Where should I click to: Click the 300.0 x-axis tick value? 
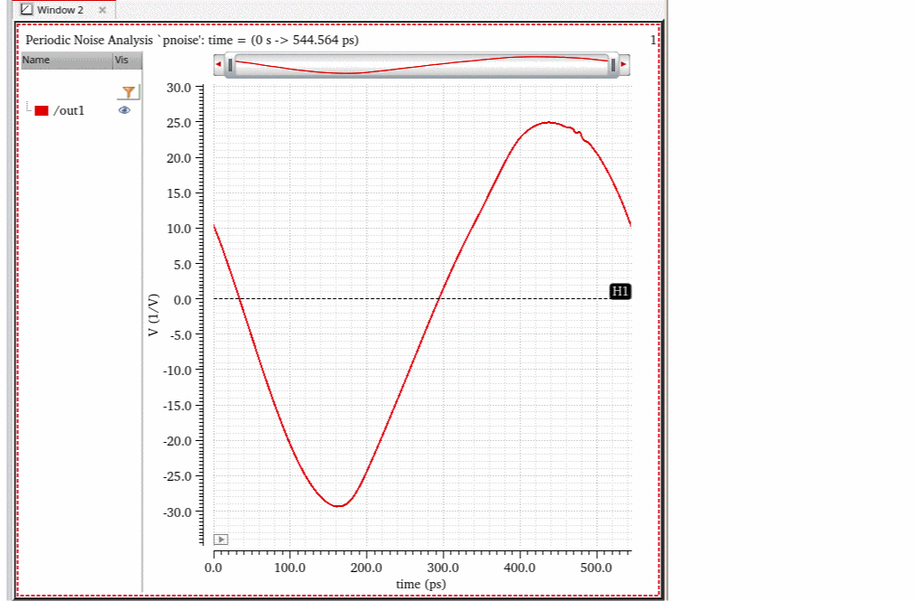pyautogui.click(x=443, y=568)
